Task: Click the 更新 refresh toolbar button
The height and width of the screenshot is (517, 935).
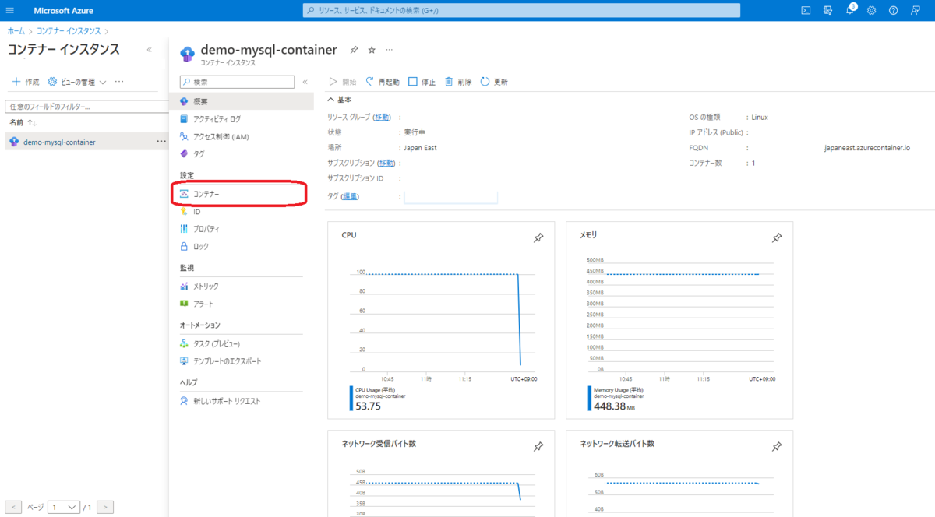Action: click(494, 82)
